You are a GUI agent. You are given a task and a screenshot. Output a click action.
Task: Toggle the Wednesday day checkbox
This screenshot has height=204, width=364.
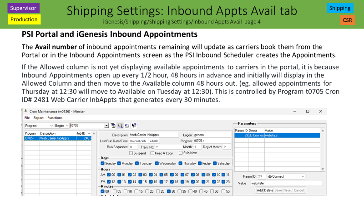[x=157, y=163]
